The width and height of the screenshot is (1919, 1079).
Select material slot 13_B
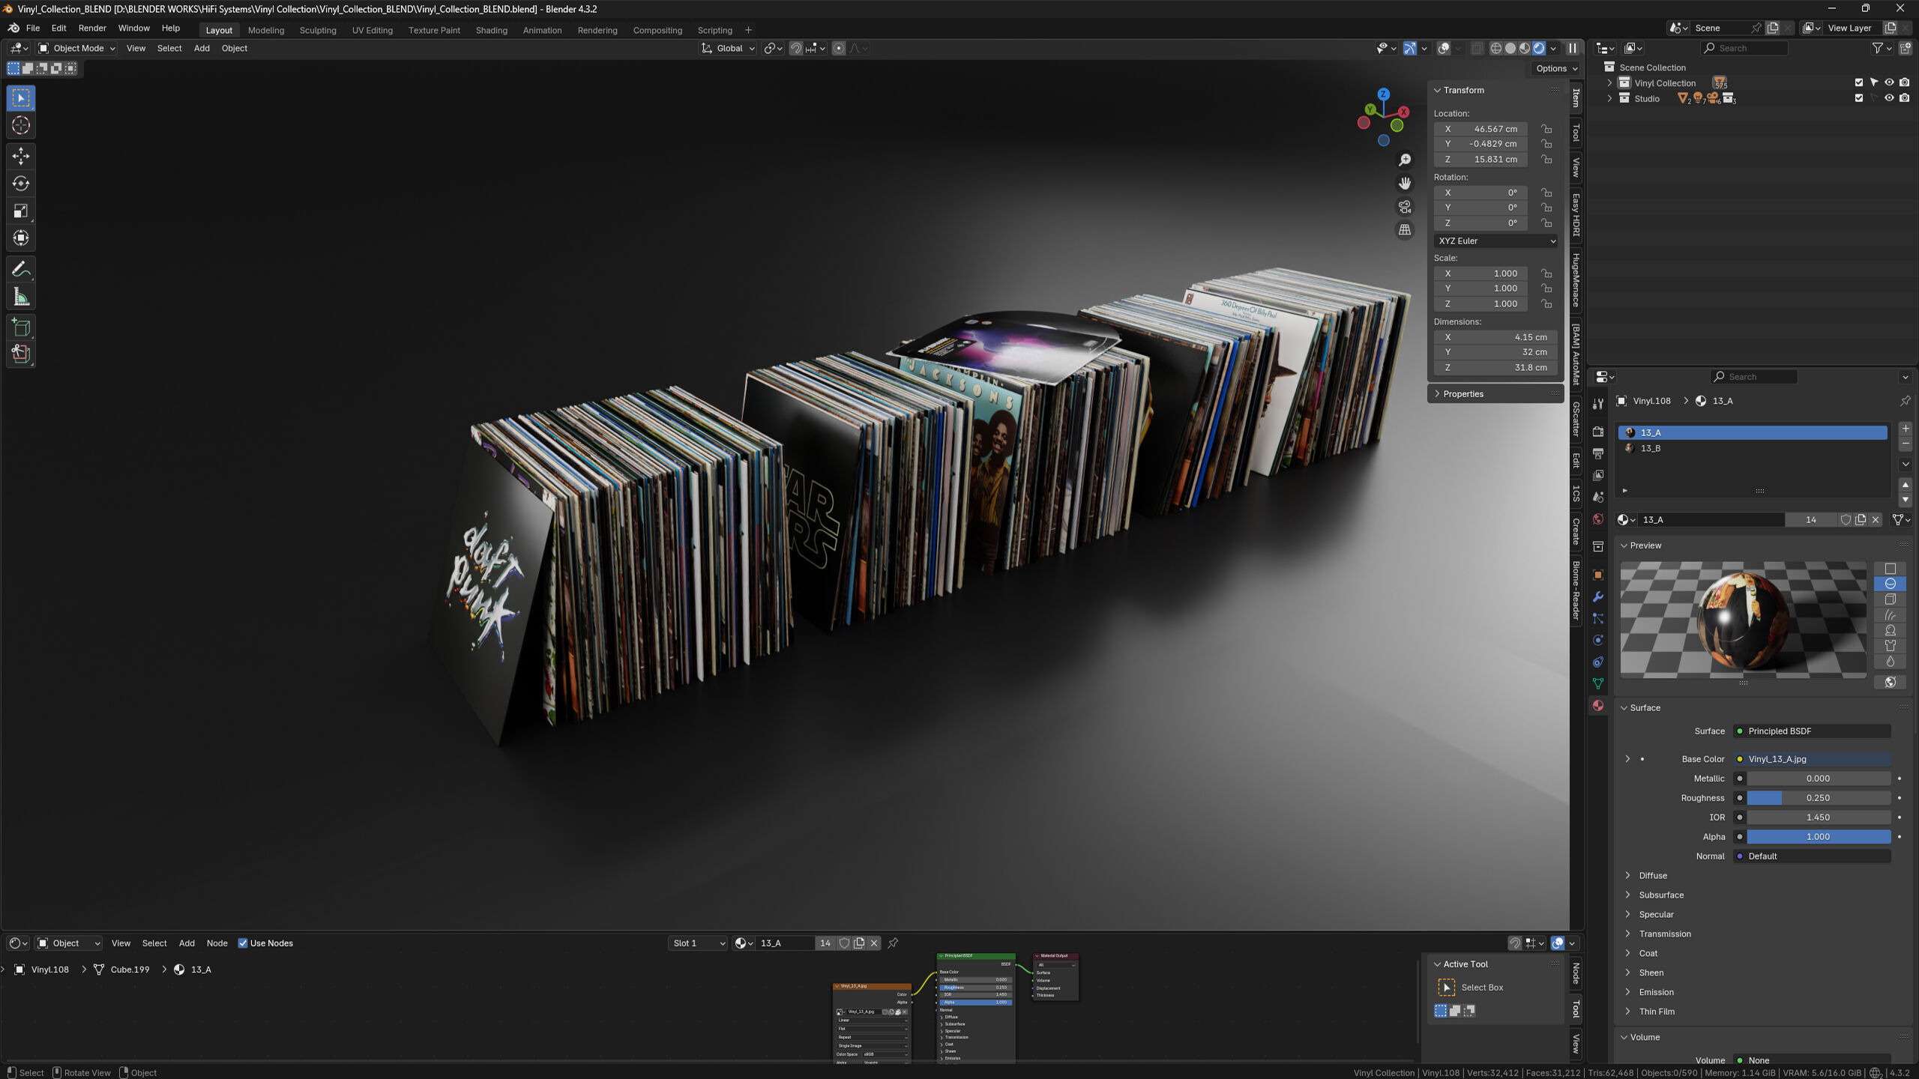pos(1753,448)
